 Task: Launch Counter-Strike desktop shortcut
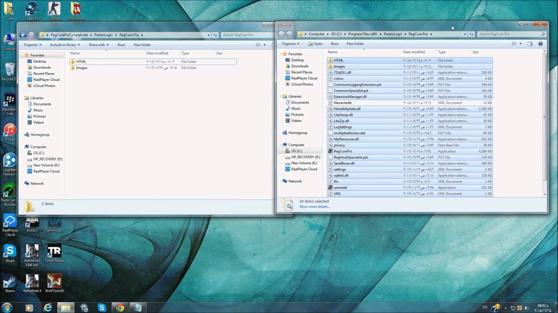[54, 10]
